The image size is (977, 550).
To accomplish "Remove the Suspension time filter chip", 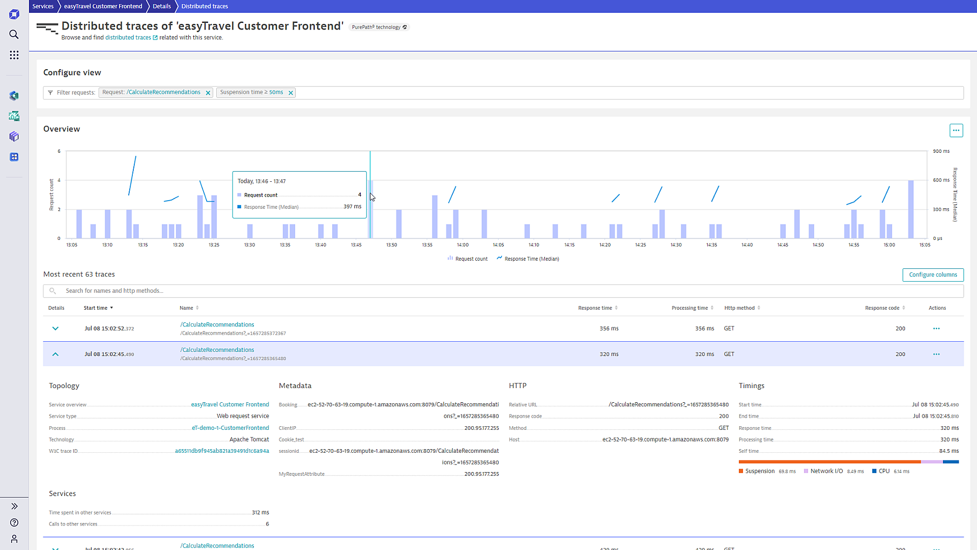I will click(291, 93).
